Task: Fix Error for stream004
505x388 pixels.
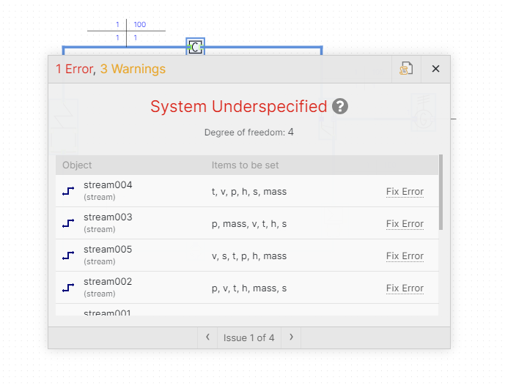Action: [x=405, y=192]
